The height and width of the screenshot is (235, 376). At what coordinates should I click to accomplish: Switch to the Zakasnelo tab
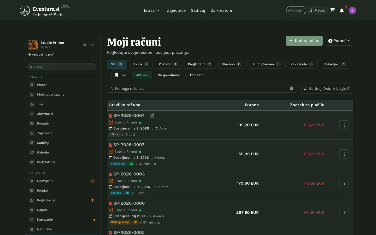click(302, 64)
